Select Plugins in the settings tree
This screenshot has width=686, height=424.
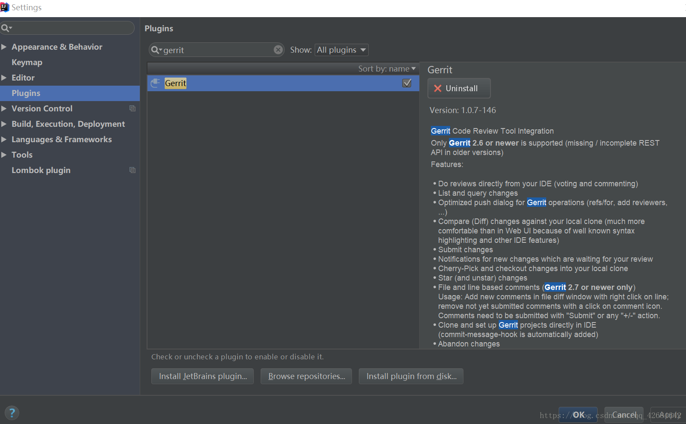[70, 93]
